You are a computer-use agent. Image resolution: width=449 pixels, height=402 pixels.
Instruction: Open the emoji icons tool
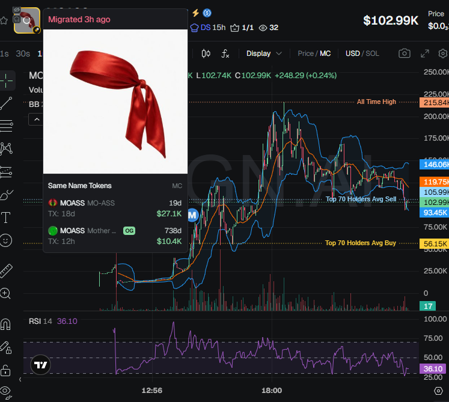(6, 240)
